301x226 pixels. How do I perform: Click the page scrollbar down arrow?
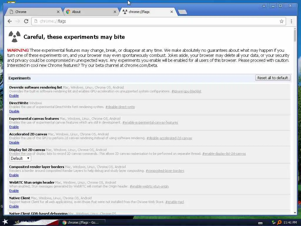tap(295, 213)
